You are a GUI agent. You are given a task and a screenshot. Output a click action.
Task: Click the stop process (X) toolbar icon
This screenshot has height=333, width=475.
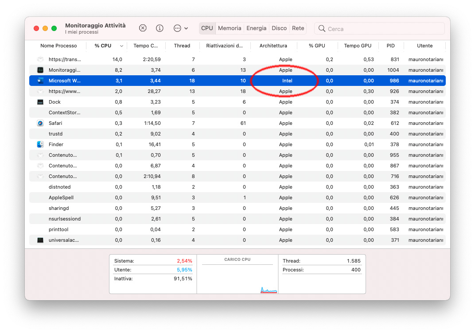pos(143,28)
